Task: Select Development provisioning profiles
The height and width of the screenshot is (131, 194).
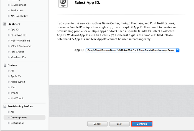Action: point(24,117)
